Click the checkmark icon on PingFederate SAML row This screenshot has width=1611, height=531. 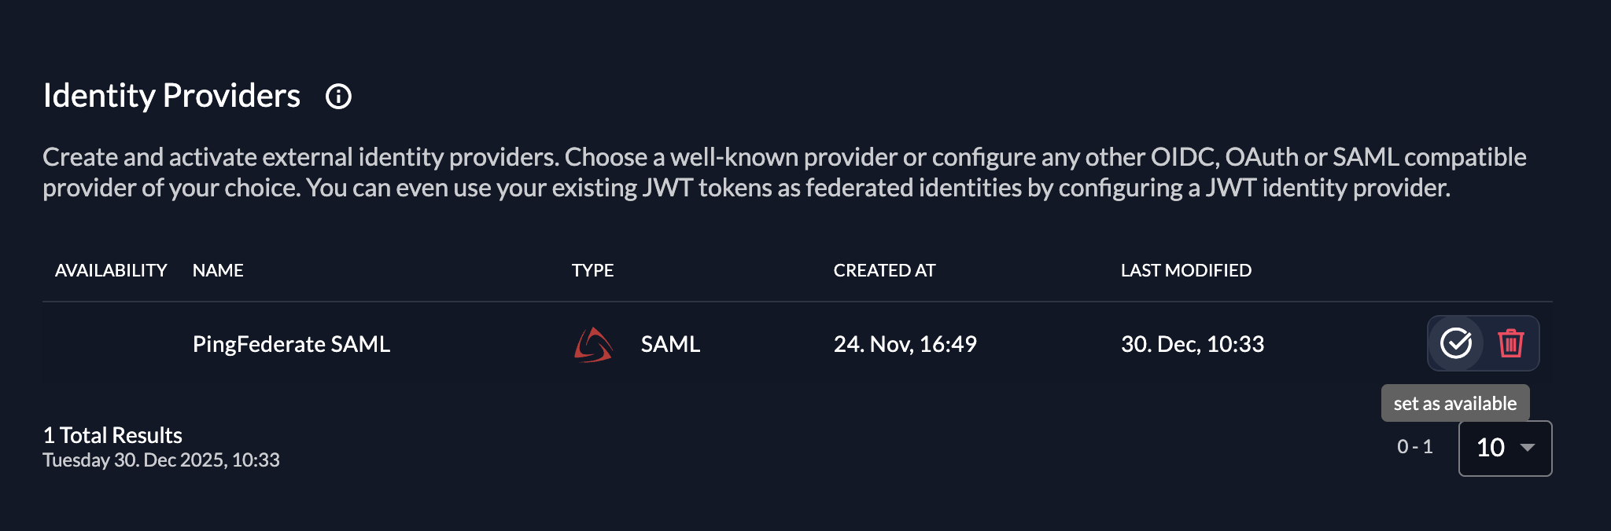(1457, 343)
